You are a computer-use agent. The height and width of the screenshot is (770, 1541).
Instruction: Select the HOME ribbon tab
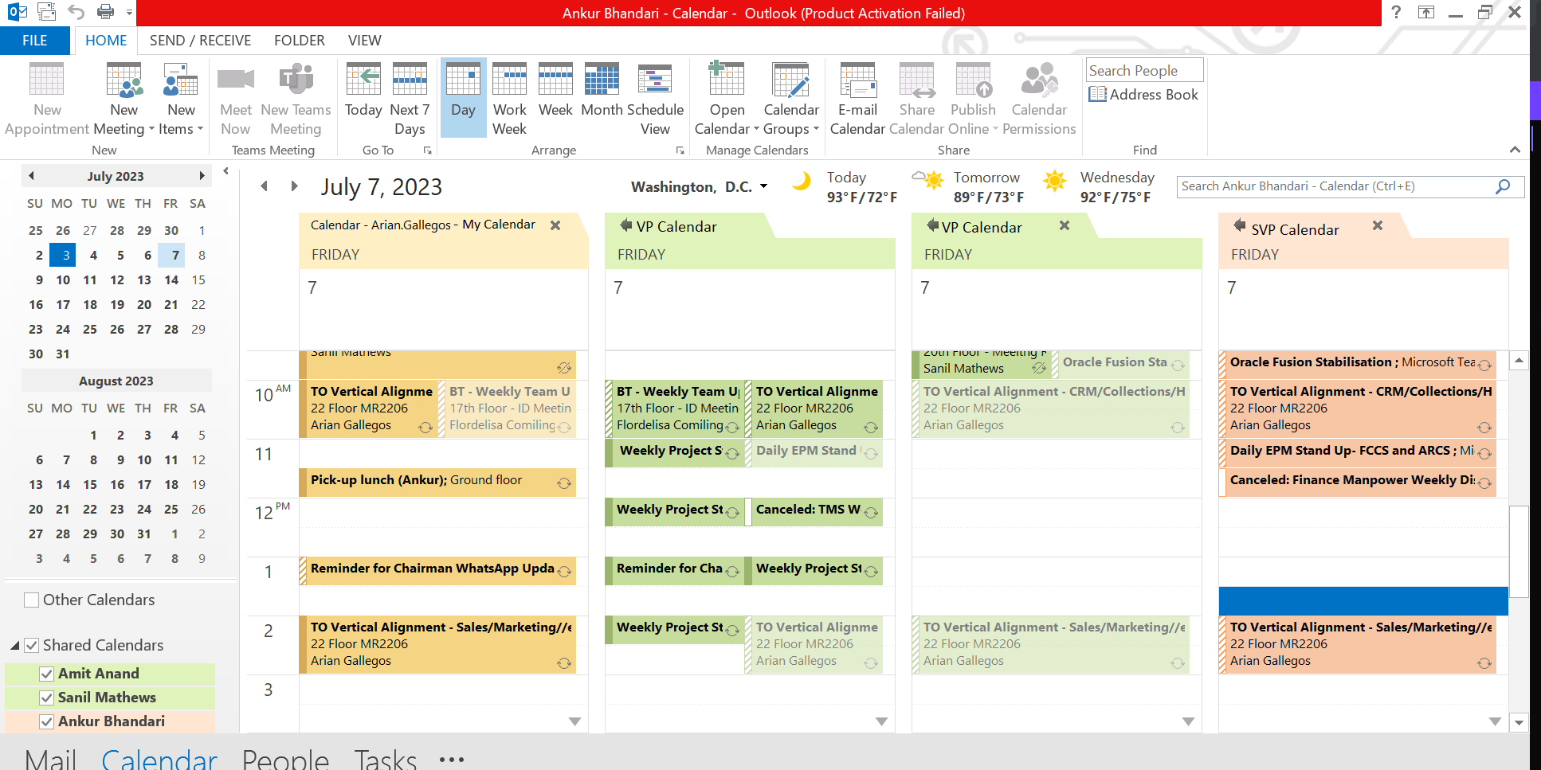point(106,41)
